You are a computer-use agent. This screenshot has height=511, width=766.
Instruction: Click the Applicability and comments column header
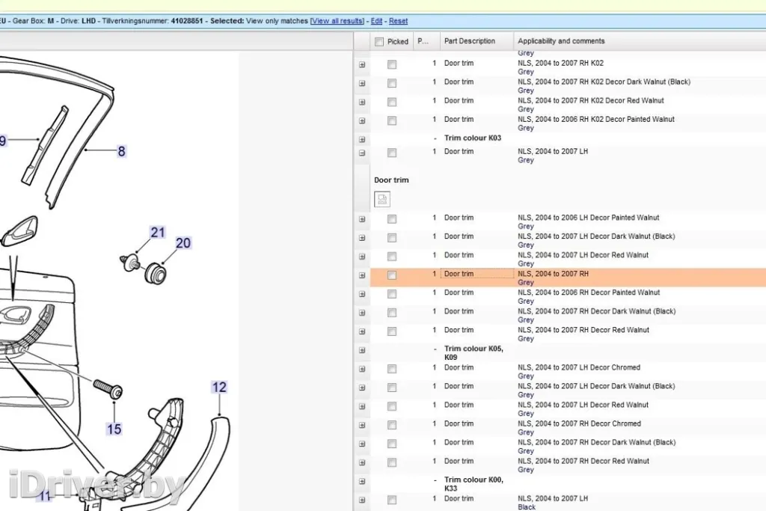tap(561, 41)
